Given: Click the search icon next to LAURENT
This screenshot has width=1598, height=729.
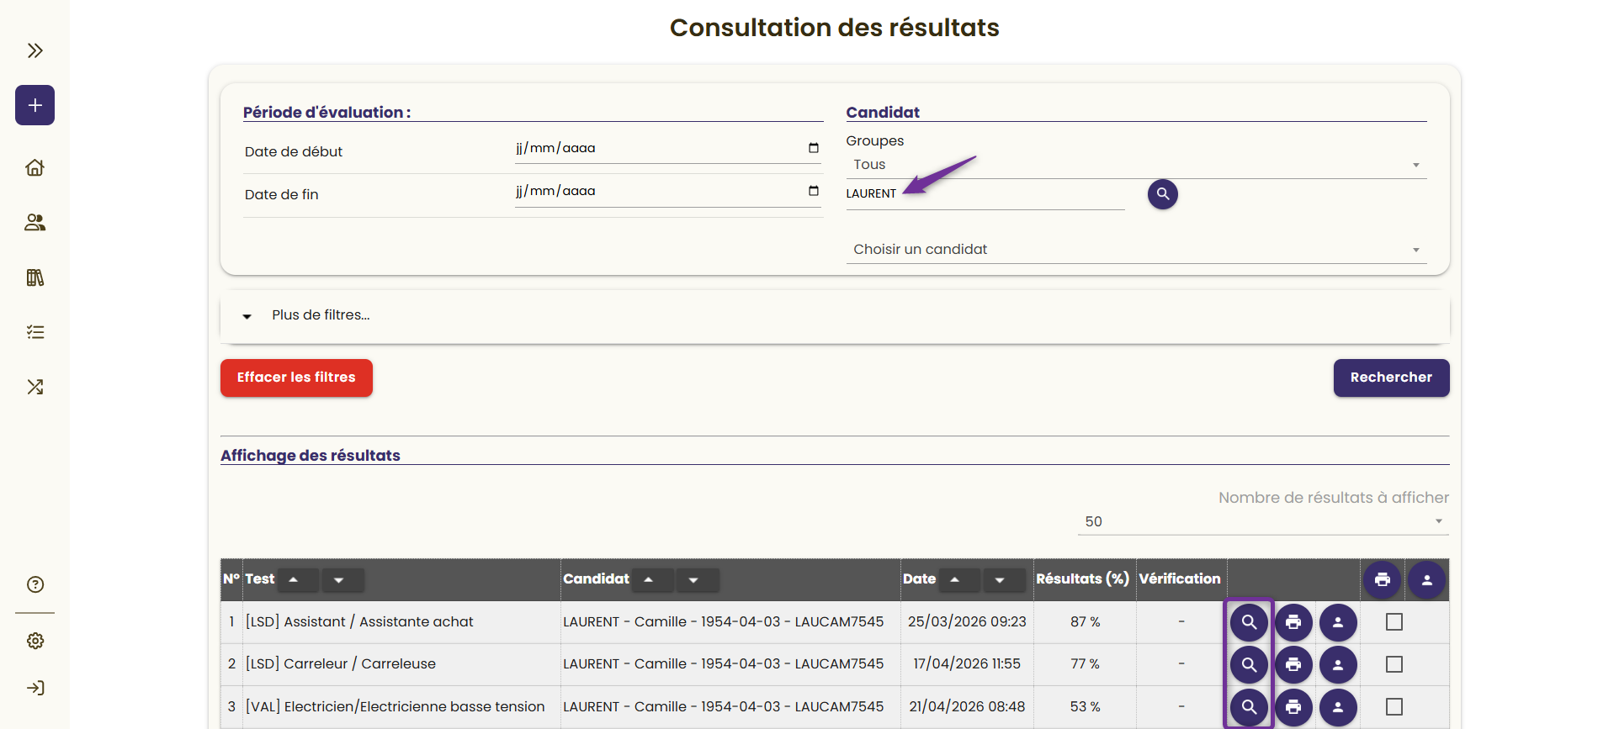Looking at the screenshot, I should [1162, 194].
